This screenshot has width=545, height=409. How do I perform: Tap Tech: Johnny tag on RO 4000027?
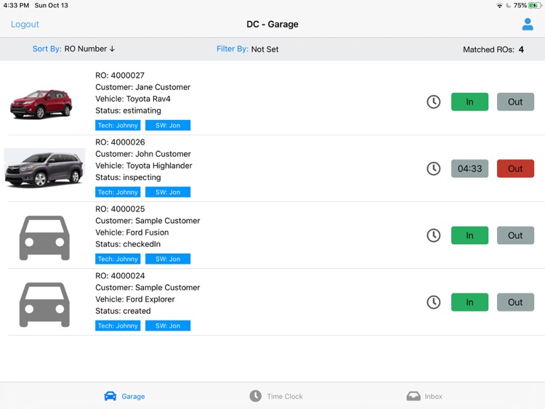[118, 126]
